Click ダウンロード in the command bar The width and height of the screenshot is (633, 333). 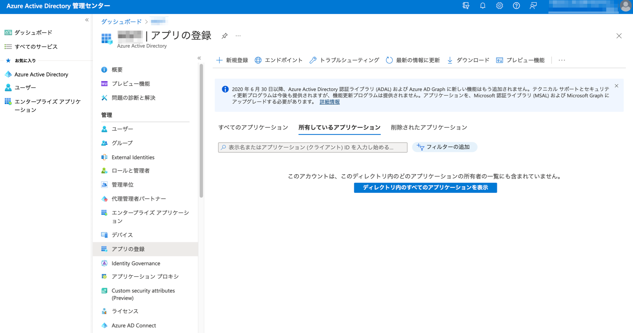click(x=468, y=60)
